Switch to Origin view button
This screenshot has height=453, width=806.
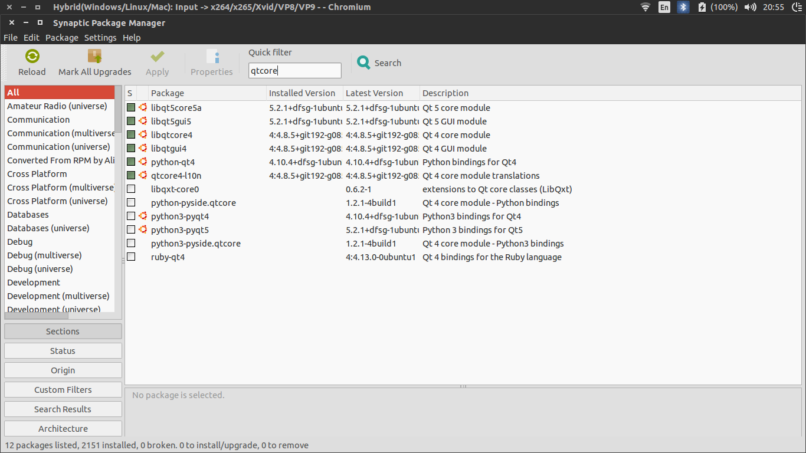click(x=63, y=370)
